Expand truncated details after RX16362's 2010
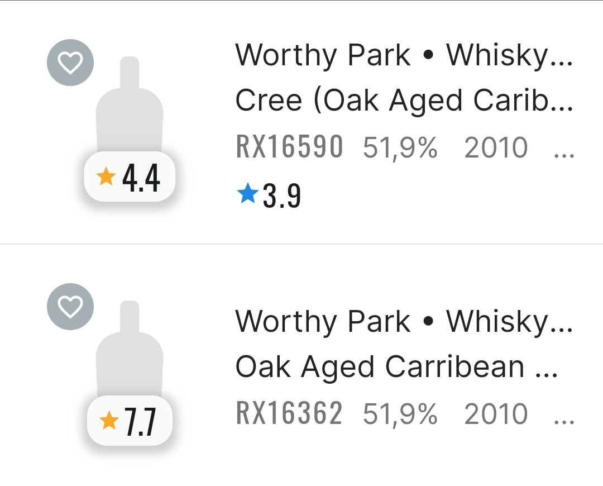This screenshot has height=486, width=603. coord(564,417)
